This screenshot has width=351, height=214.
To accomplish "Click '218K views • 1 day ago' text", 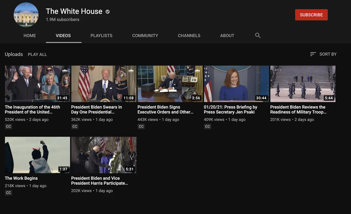I will [x=26, y=186].
